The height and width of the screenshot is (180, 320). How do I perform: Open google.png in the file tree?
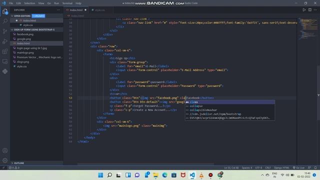pos(36,39)
